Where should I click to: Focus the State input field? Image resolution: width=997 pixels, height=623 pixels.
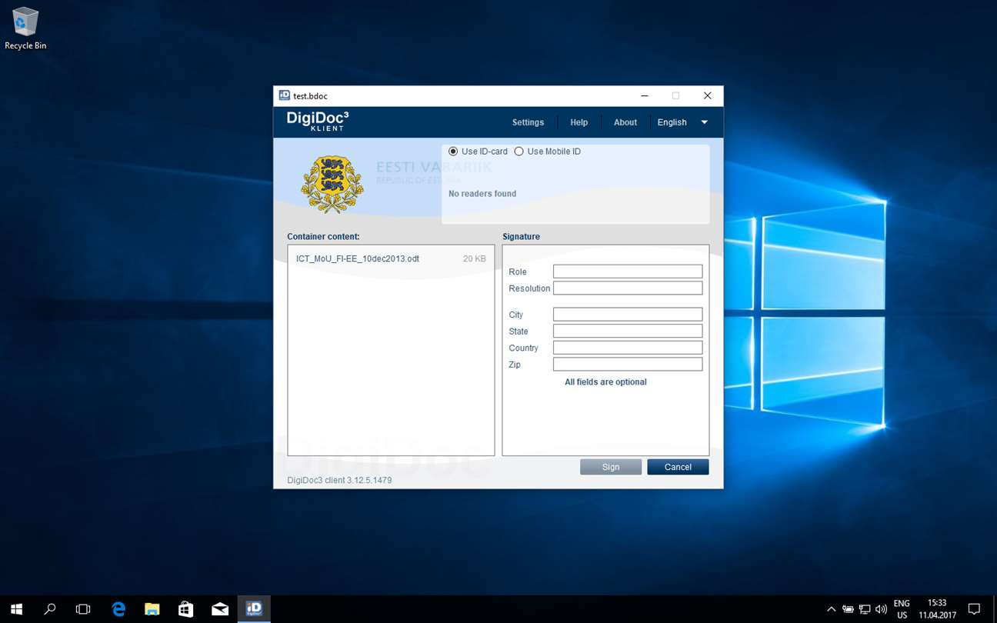628,331
